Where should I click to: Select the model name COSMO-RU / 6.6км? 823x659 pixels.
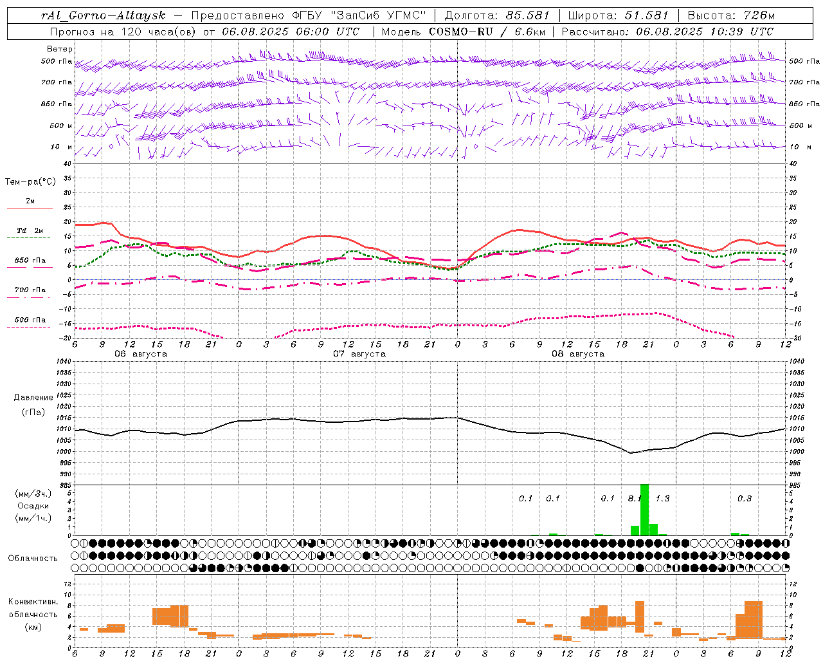[487, 32]
